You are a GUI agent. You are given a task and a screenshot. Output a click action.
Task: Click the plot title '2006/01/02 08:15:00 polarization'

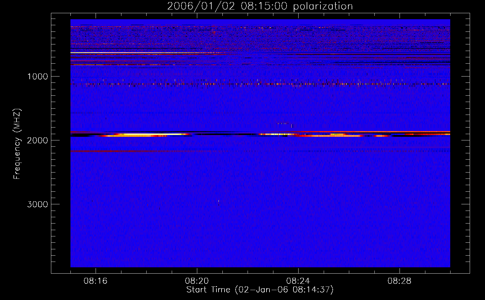click(260, 6)
